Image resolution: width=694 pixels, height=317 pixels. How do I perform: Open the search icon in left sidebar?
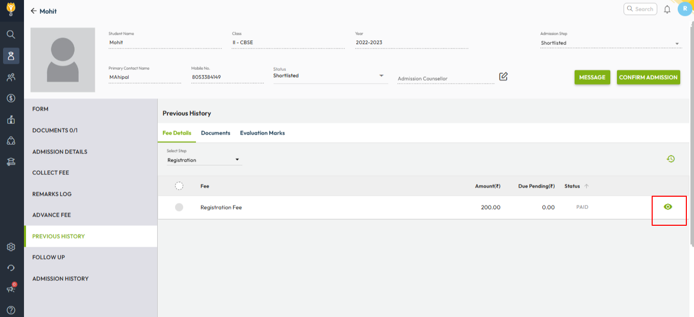pyautogui.click(x=11, y=34)
